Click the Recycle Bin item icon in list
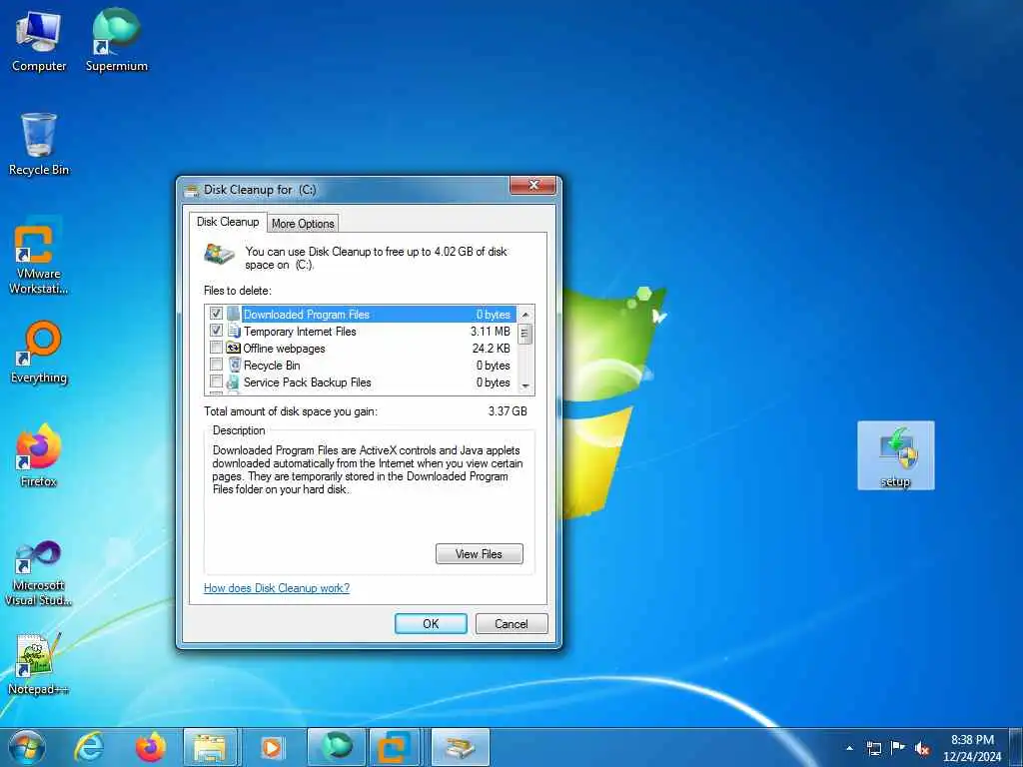Viewport: 1023px width, 767px height. coord(234,365)
